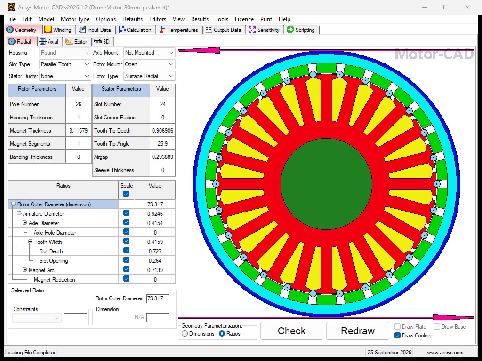This screenshot has width=482, height=361.
Task: Open the File menu
Action: pyautogui.click(x=11, y=19)
